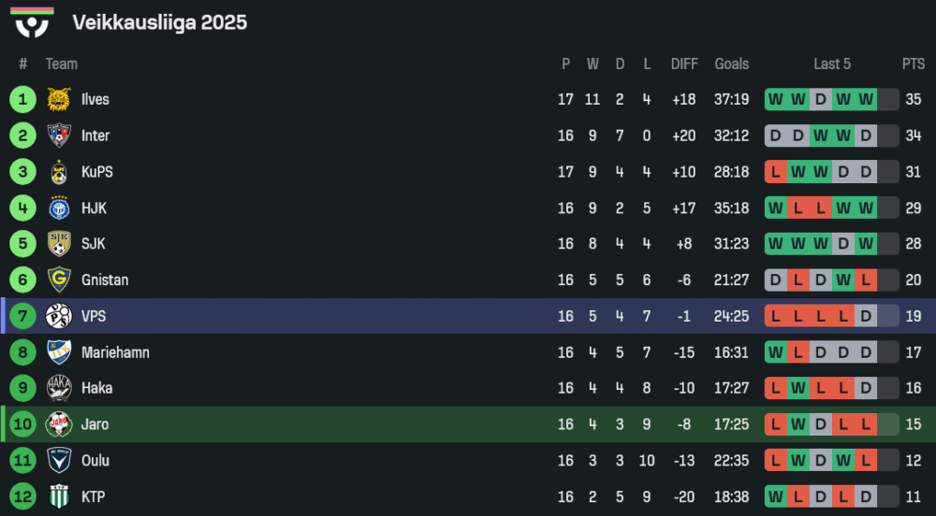
Task: Click the KuPS team crest
Action: [x=59, y=172]
